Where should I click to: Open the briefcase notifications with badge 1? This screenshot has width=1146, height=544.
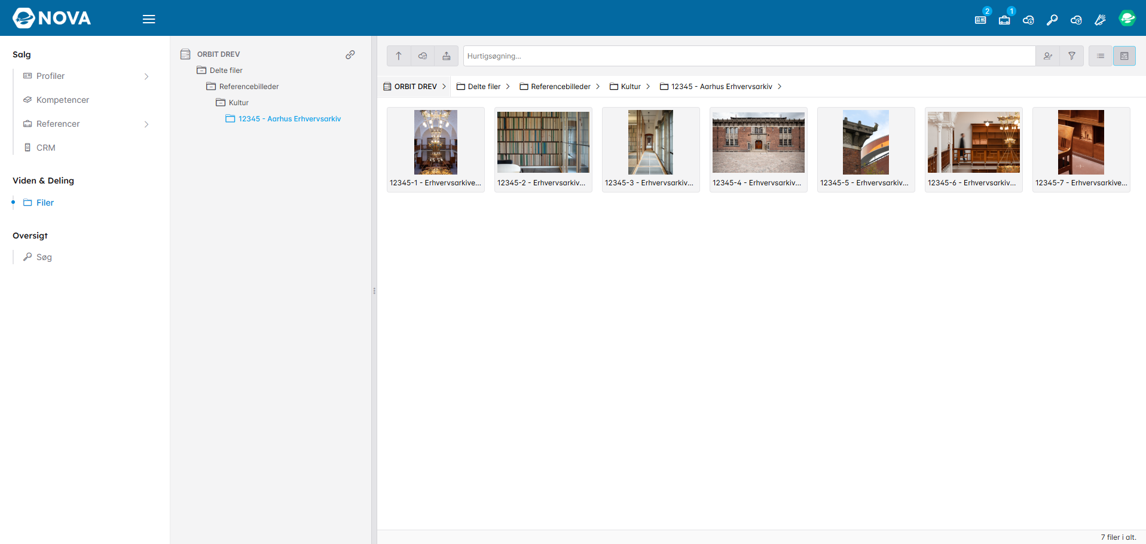pyautogui.click(x=1005, y=19)
